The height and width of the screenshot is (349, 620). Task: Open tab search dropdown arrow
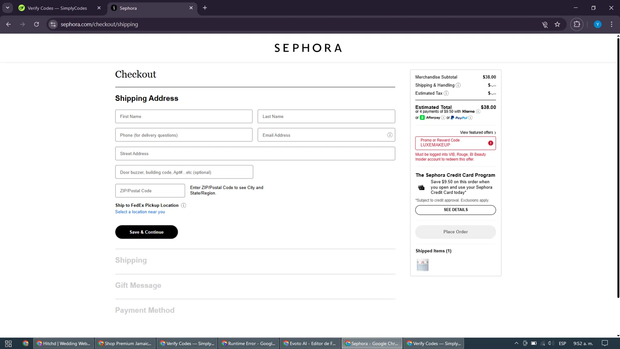click(7, 8)
